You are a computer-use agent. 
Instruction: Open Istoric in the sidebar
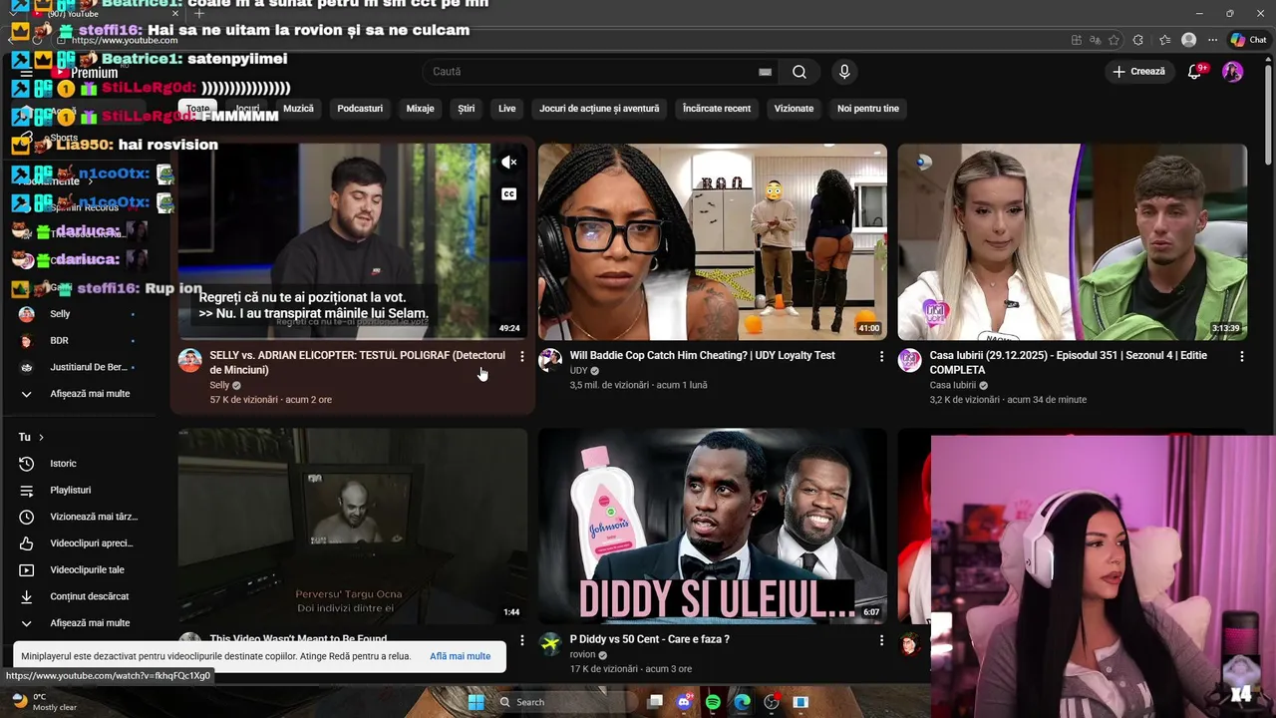(76, 464)
